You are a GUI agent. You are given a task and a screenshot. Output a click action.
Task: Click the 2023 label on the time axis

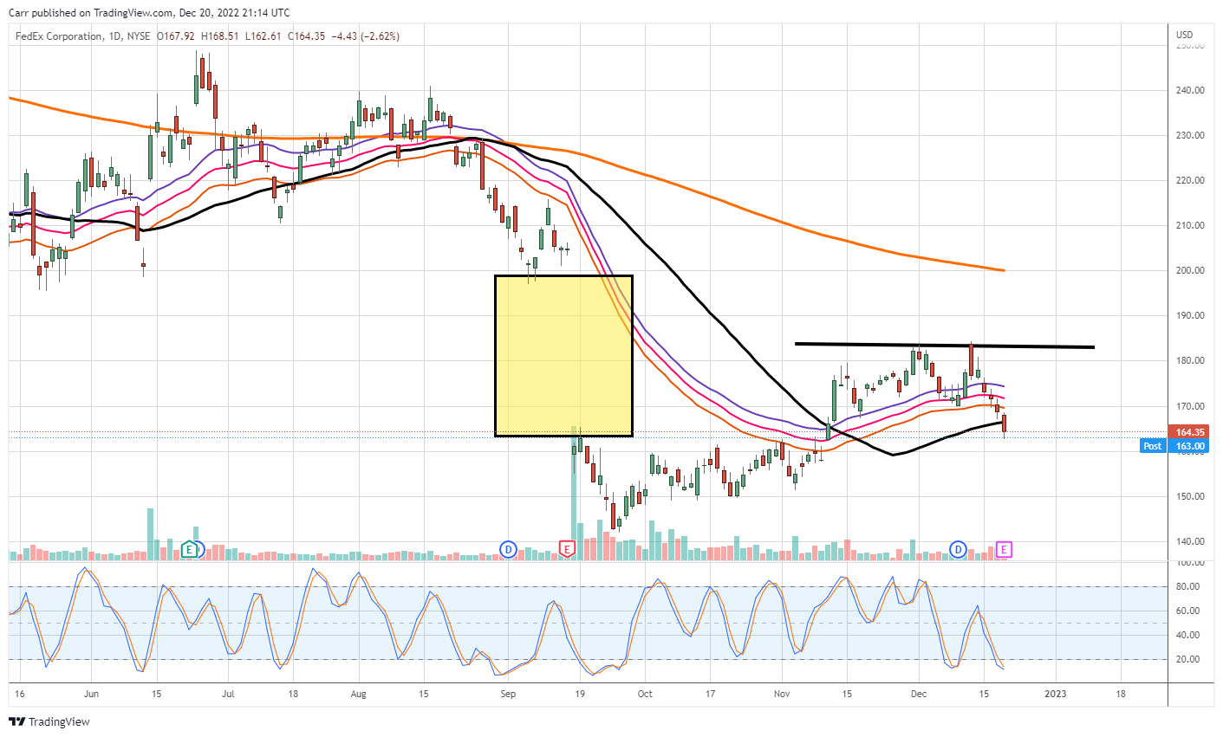pos(1055,694)
